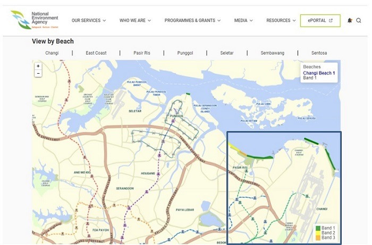This screenshot has height=245, width=372.
Task: Select the East Coast beach tab
Action: [96, 53]
